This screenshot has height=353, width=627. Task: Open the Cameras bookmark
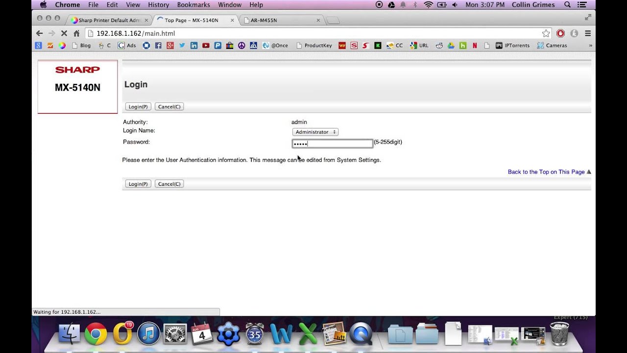552,46
